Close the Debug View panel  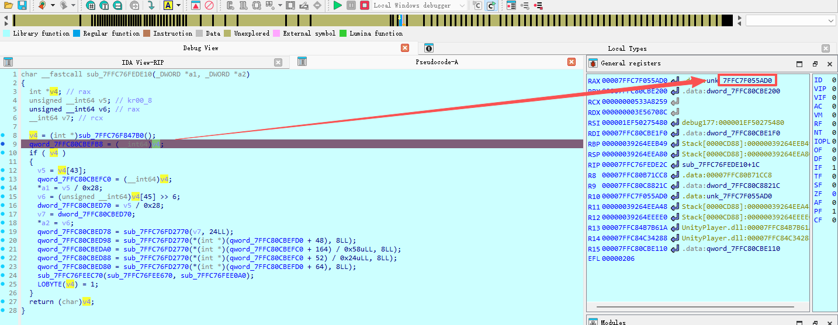(x=404, y=48)
